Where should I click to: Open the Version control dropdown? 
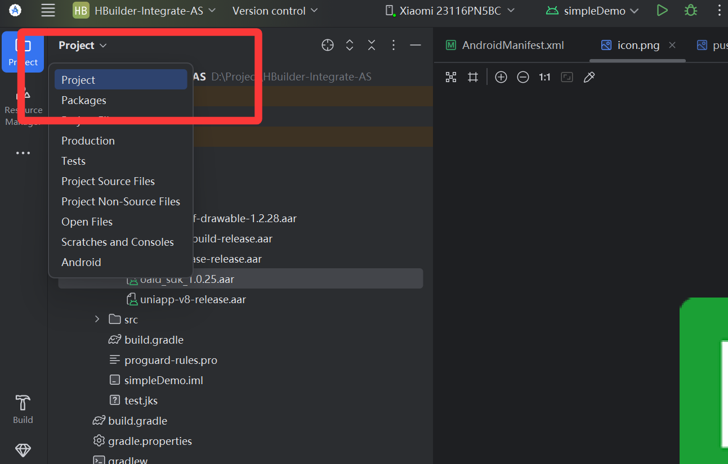pos(275,11)
